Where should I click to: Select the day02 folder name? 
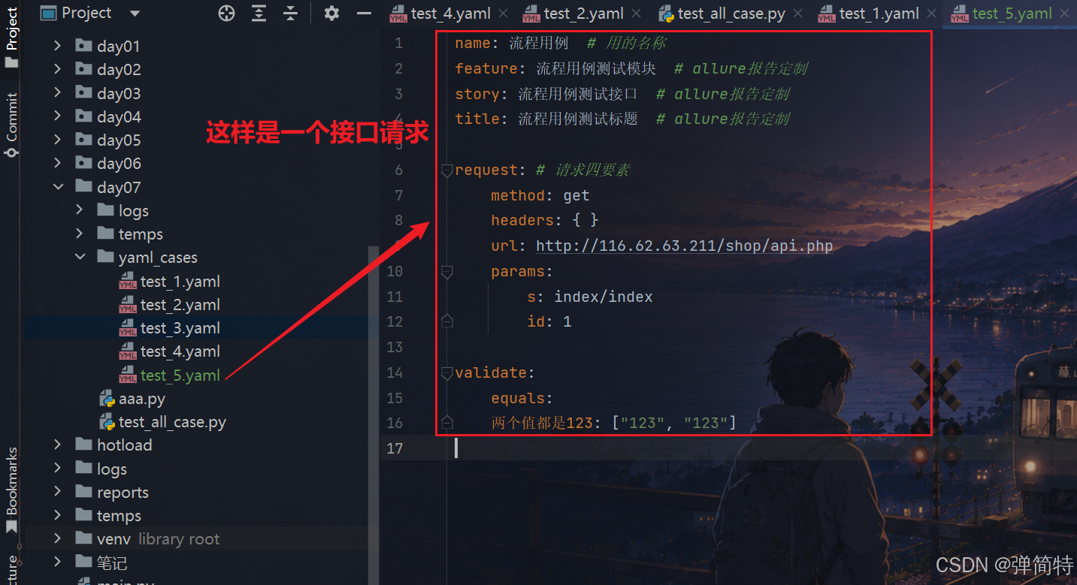click(119, 69)
